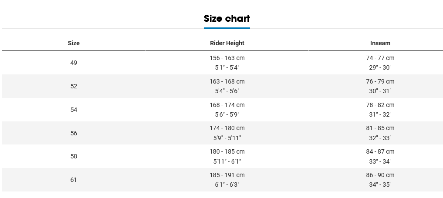Click the 84 - 87 cm inseam value
Image resolution: width=443 pixels, height=198 pixels.
380,152
